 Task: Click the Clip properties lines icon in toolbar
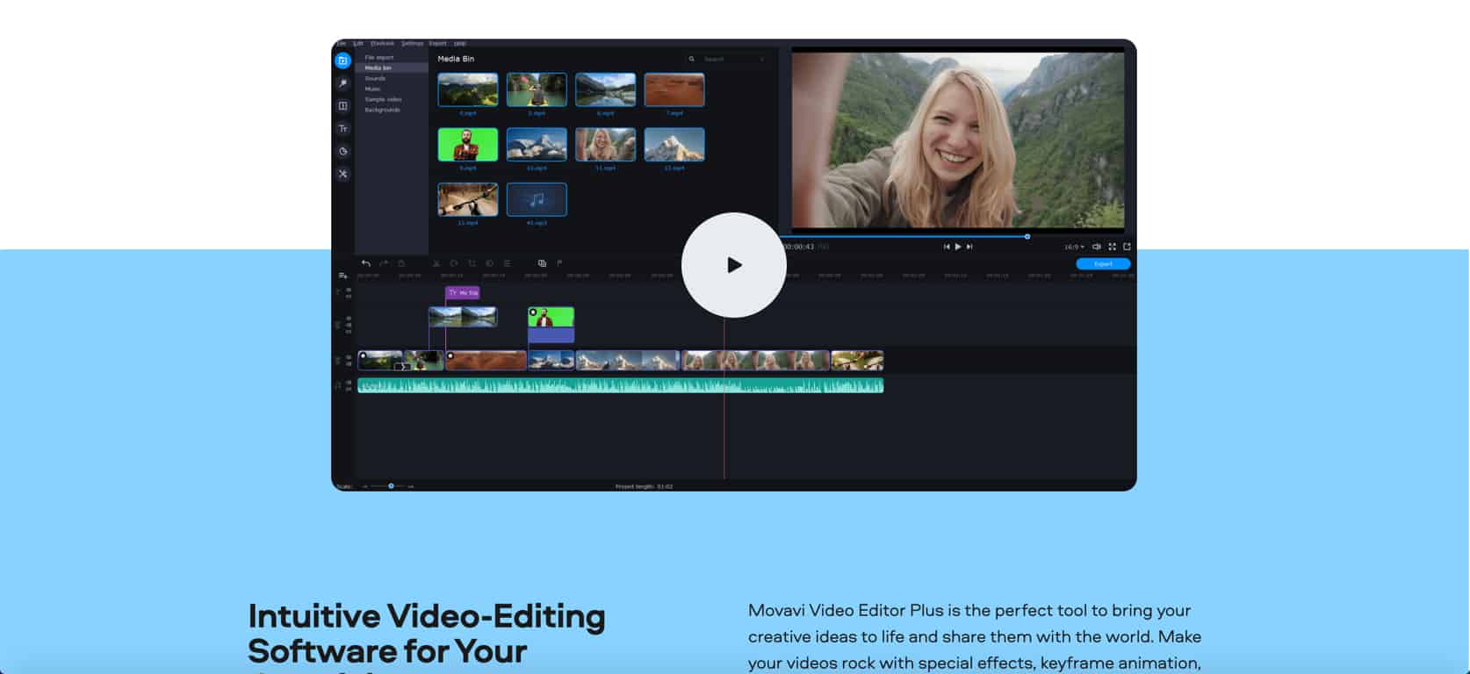pos(507,263)
